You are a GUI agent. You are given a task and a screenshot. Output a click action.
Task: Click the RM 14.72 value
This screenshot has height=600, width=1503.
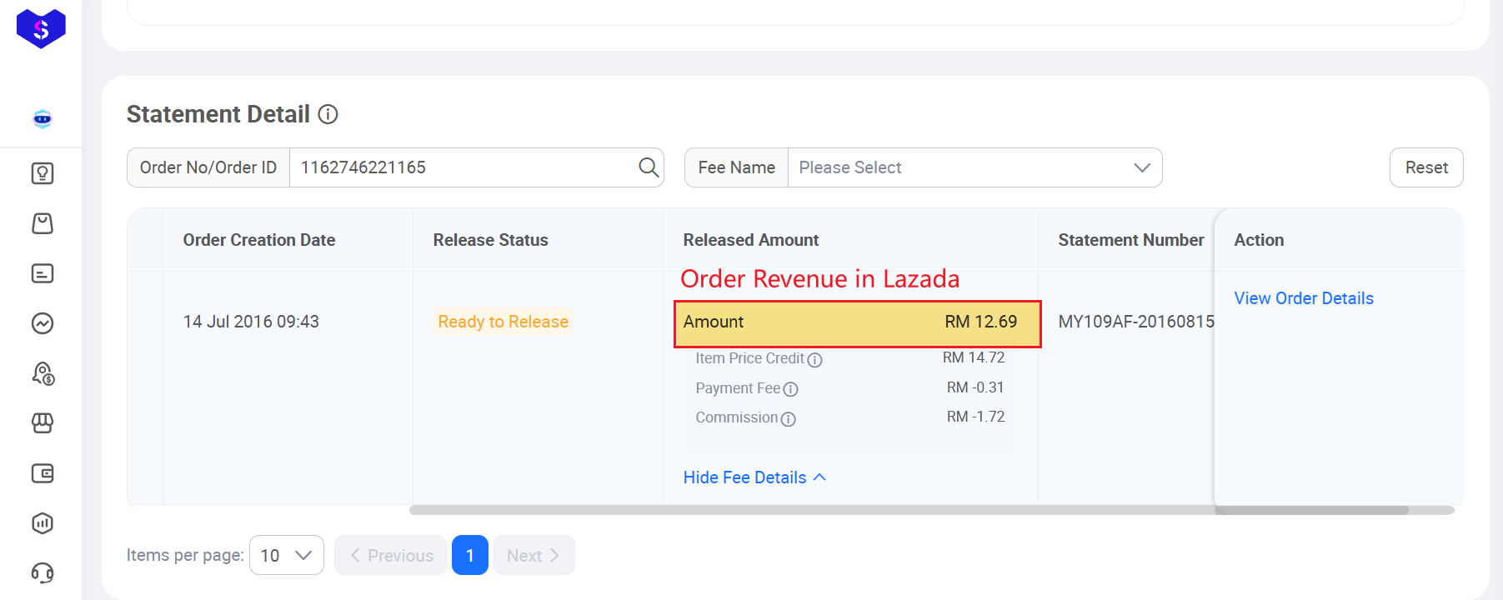tap(974, 357)
